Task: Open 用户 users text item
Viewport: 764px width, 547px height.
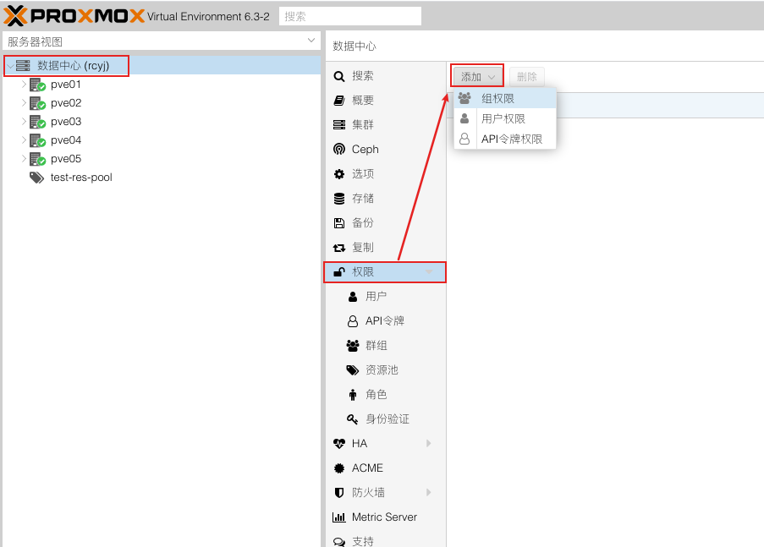Action: pos(377,296)
